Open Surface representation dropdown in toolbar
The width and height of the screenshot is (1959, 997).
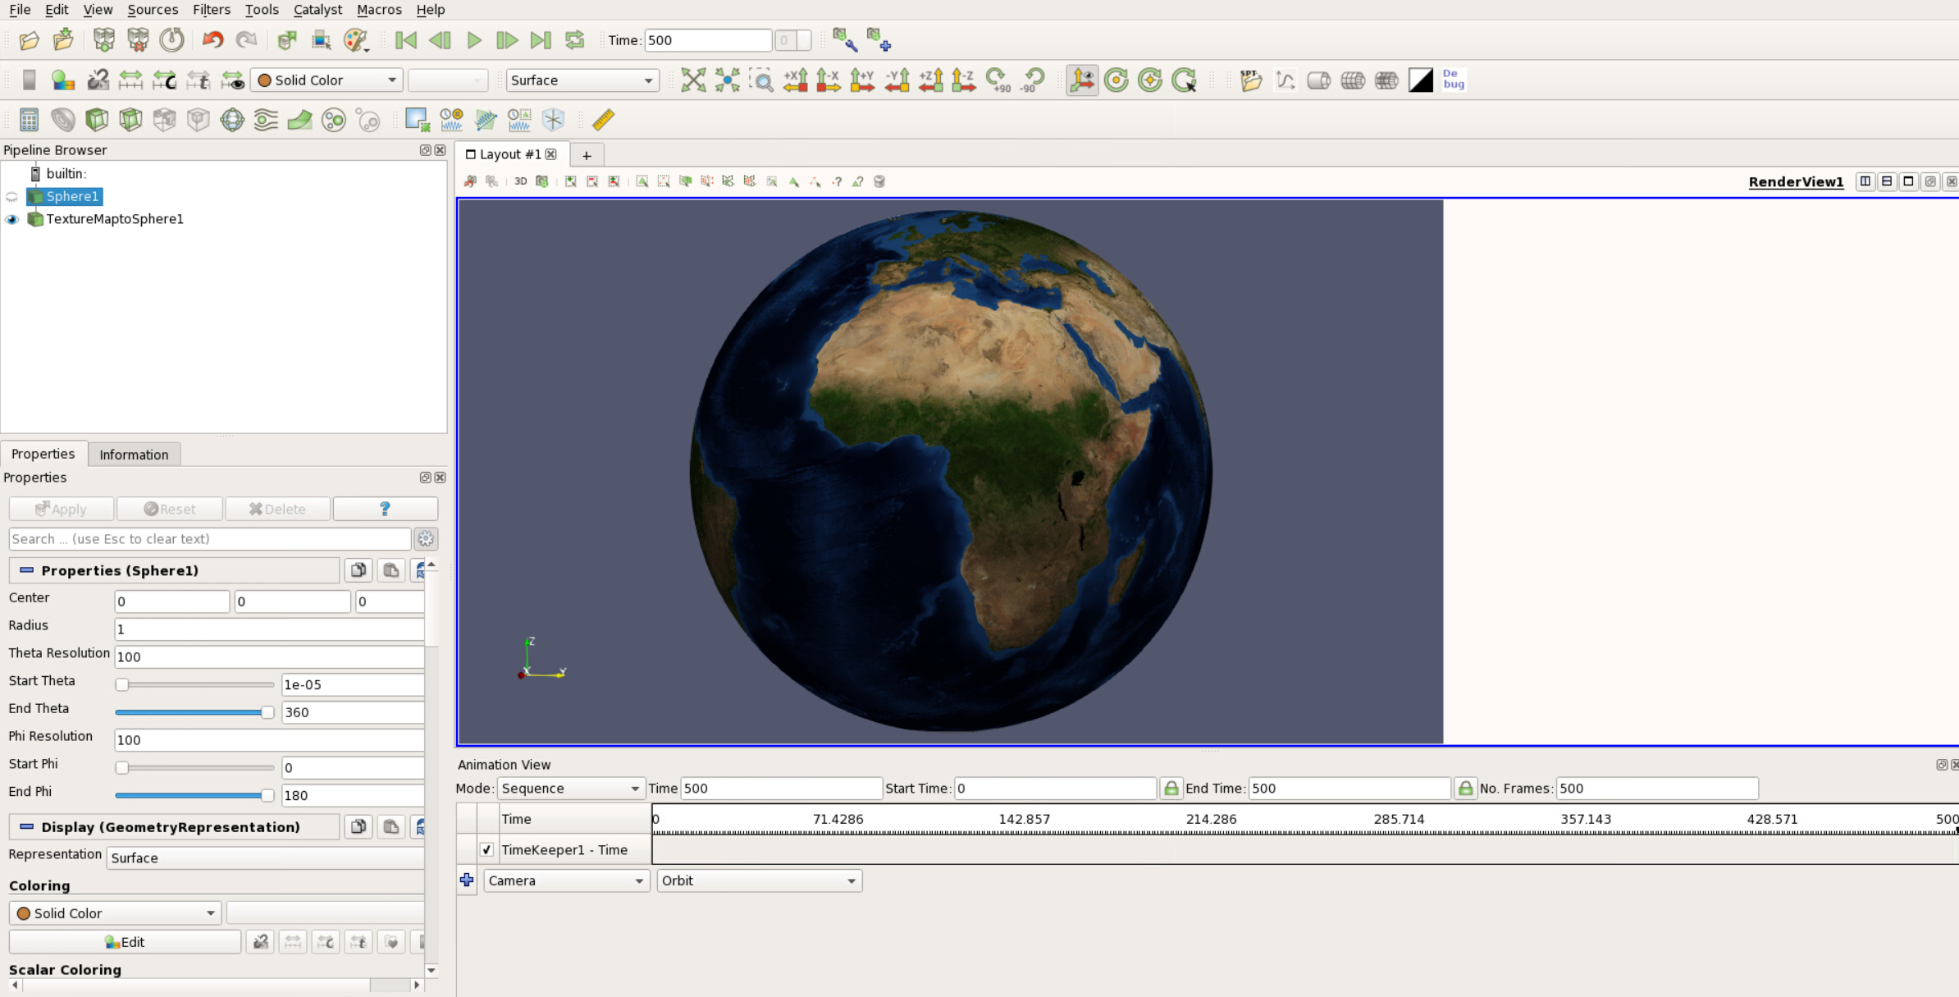[582, 80]
